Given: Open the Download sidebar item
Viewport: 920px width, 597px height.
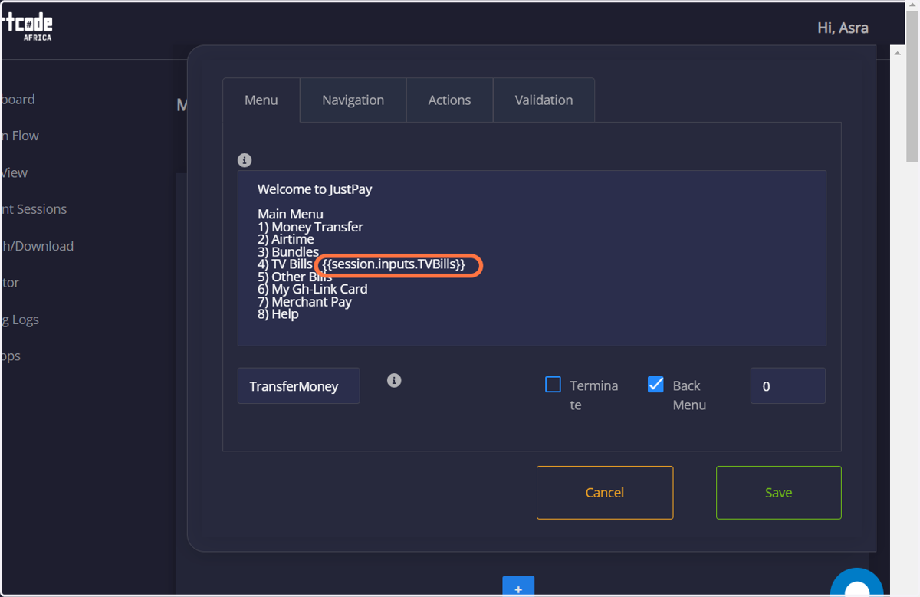Looking at the screenshot, I should (x=38, y=246).
